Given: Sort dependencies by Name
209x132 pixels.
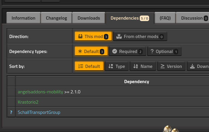Looking at the screenshot, I should (143, 66).
